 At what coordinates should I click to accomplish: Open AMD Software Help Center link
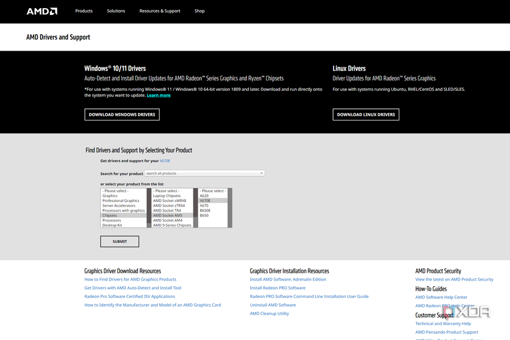(441, 297)
